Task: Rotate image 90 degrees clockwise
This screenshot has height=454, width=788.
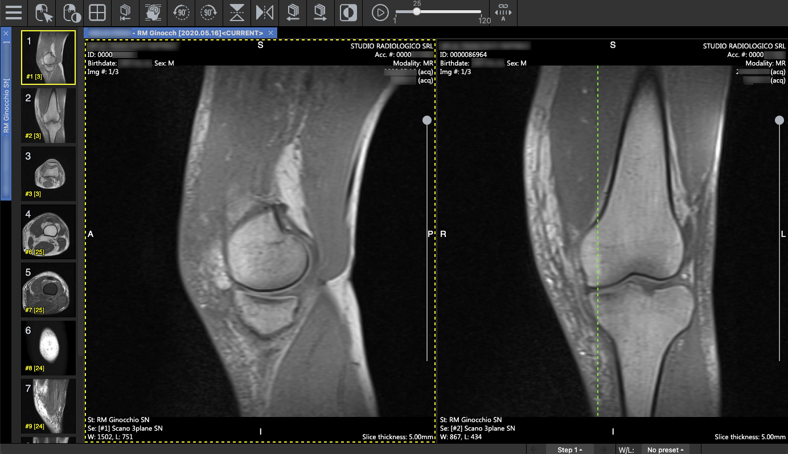Action: point(208,13)
